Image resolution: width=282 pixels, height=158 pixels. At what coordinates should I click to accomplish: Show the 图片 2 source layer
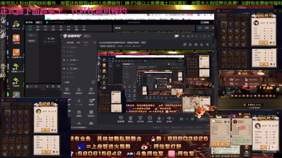point(64,73)
